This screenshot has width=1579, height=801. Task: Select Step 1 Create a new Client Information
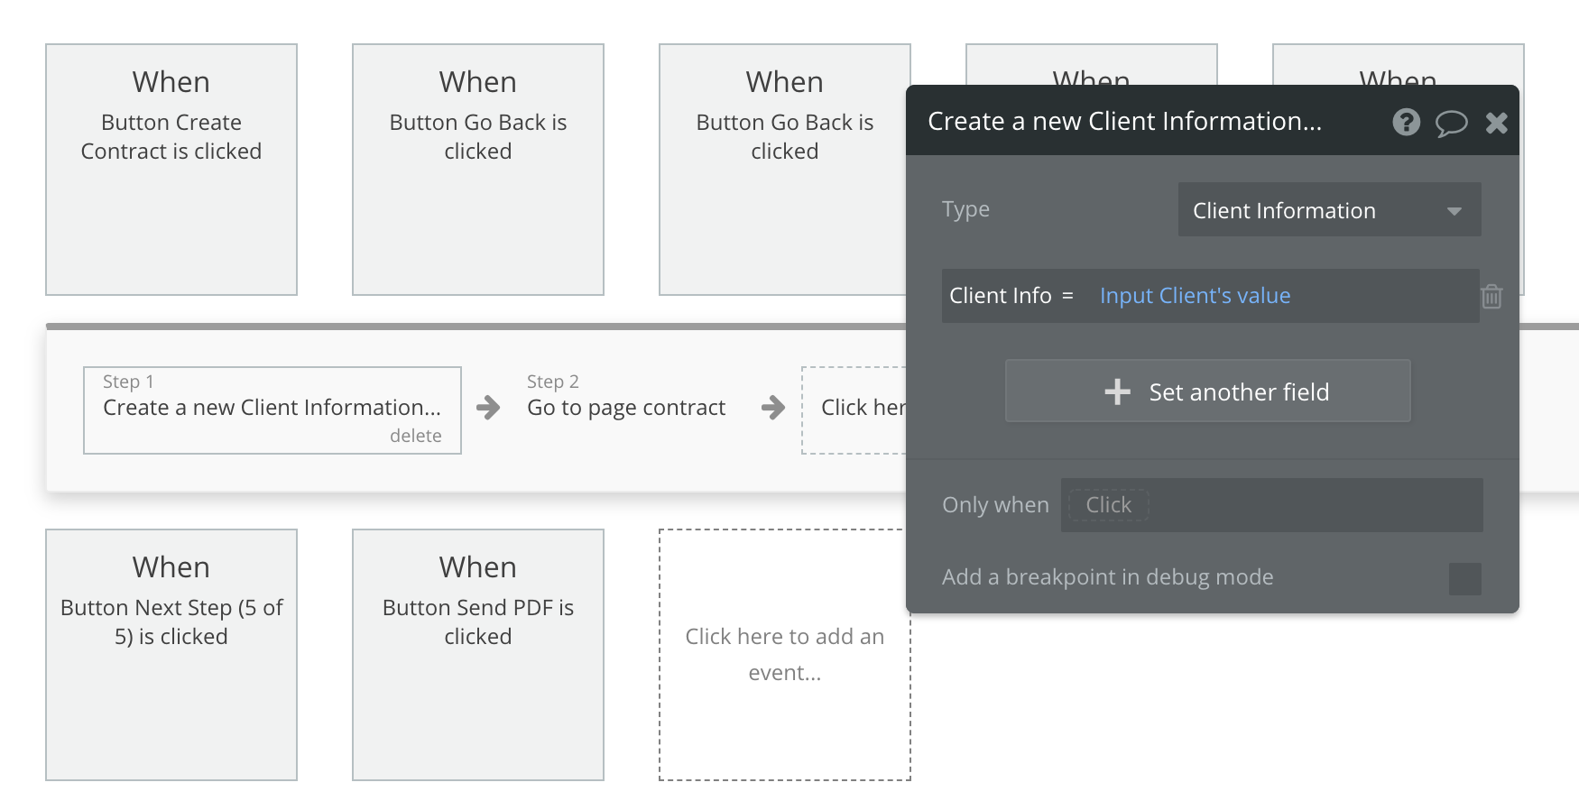(272, 408)
